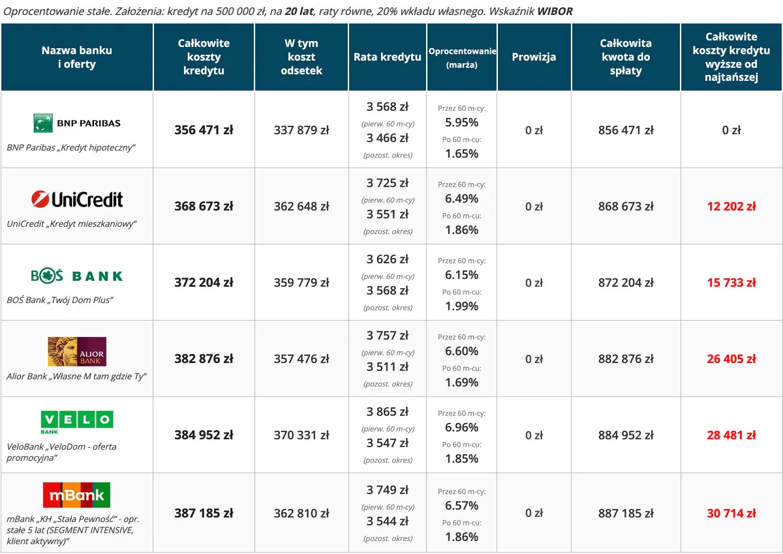Click the "Nazwa banku i oferty" column header

coord(77,57)
